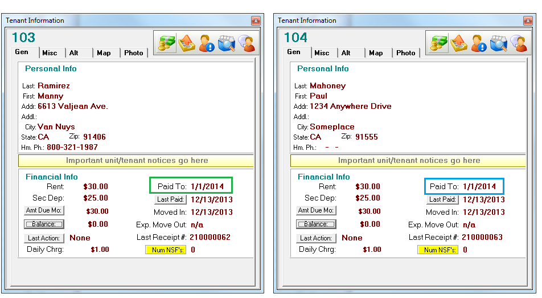
Task: Click last name Mahoney
Action: [x=328, y=85]
